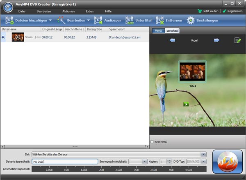Click the green play button in menu preview
The height and width of the screenshot is (180, 246).
(x=186, y=104)
